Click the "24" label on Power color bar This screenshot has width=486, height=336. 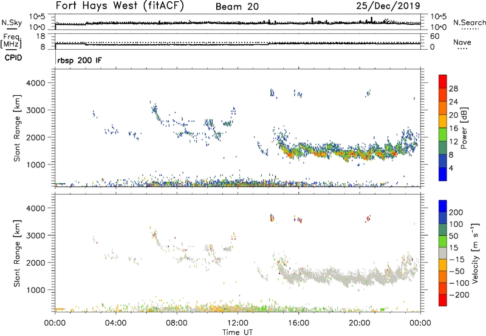click(453, 102)
